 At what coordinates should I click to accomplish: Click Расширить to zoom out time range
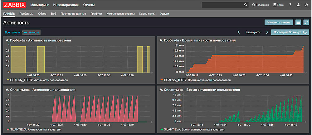click(x=253, y=32)
